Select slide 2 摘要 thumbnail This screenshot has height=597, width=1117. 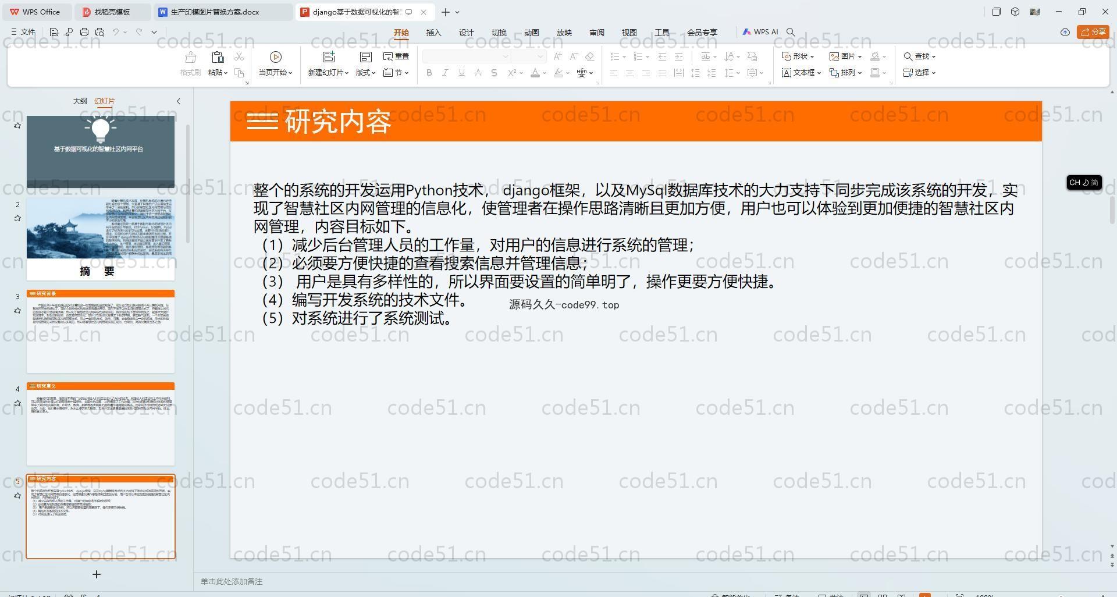tap(101, 239)
